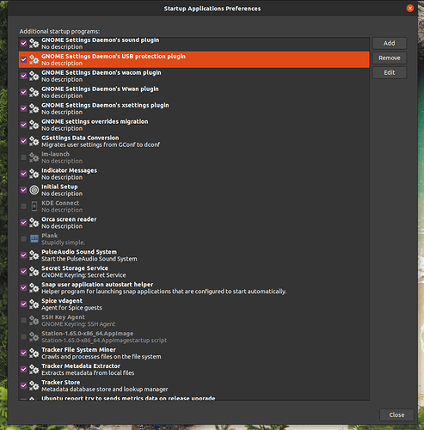Click 'Migrates user settings from GConf to dconf'
Viewport: 424px width, 430px height.
pyautogui.click(x=101, y=144)
